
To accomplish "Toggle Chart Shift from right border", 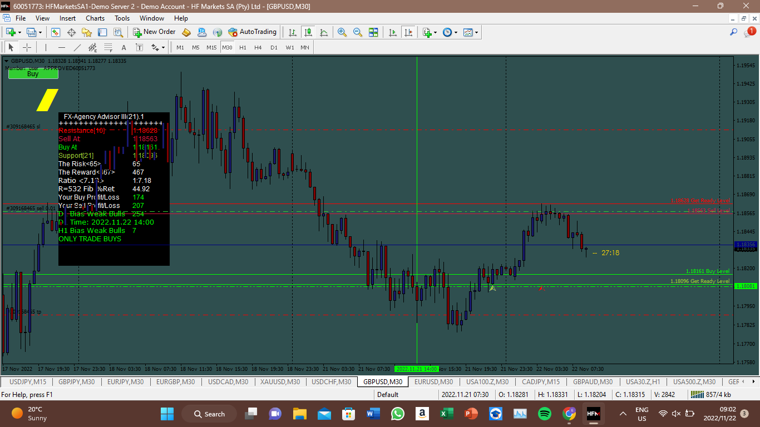I will [408, 32].
